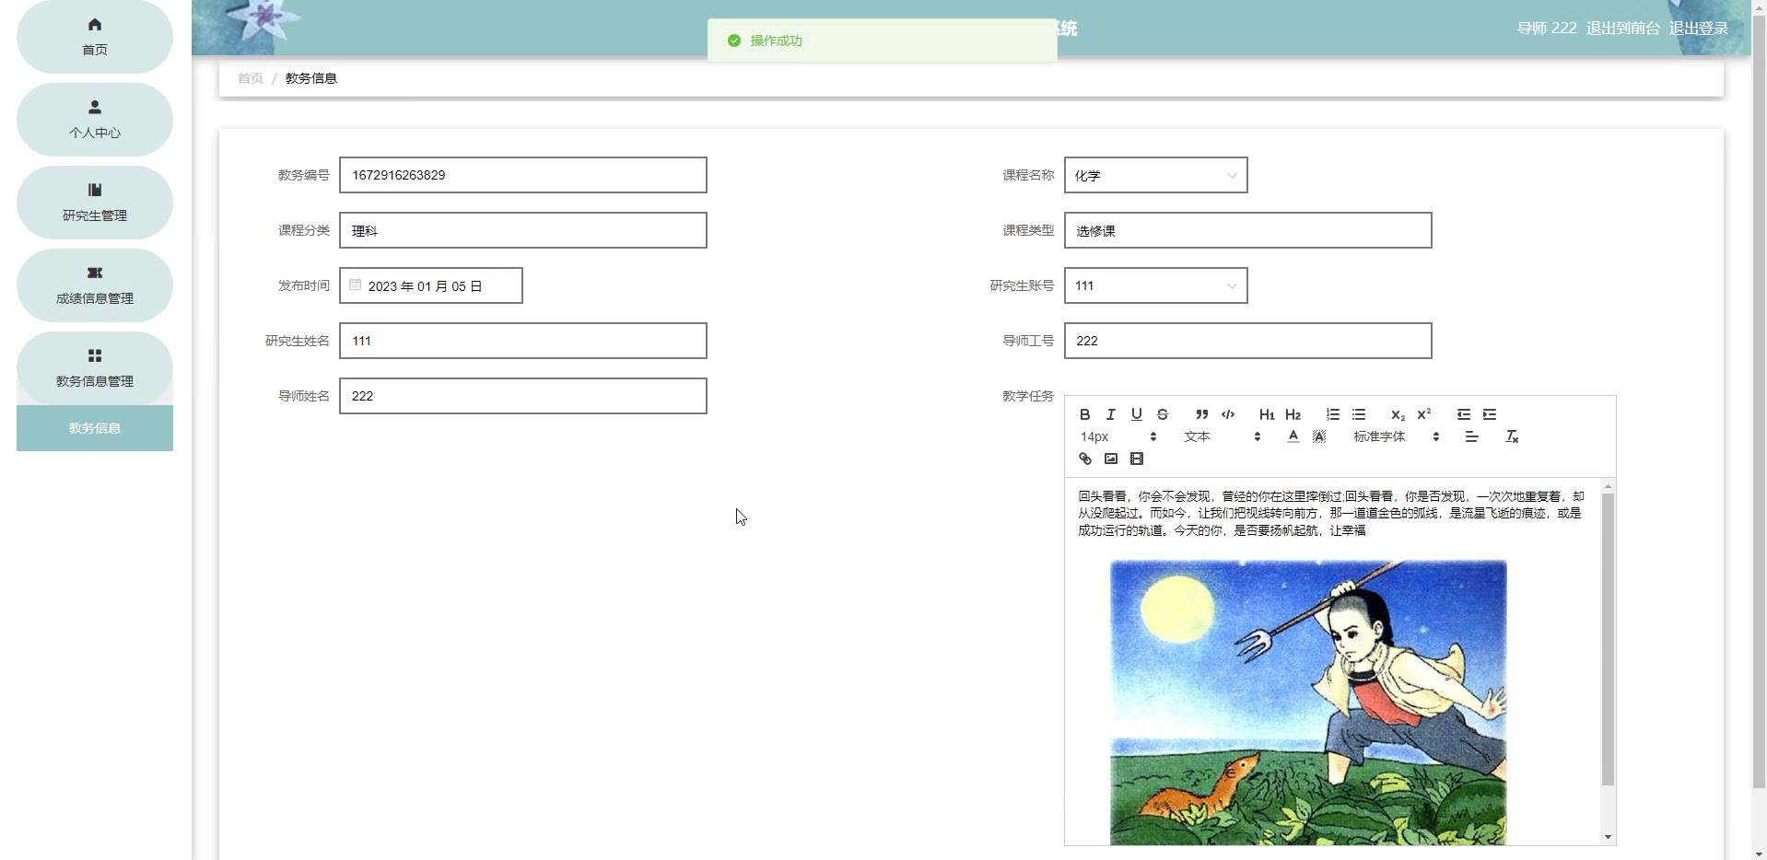Click the 首页 breadcrumb link
The width and height of the screenshot is (1767, 860).
pyautogui.click(x=251, y=78)
